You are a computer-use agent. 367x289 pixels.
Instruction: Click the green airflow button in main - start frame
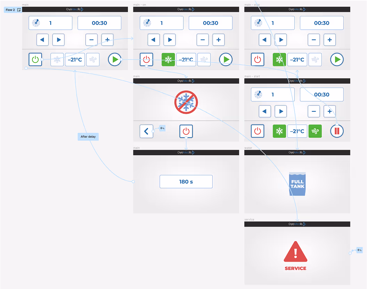[x=315, y=131]
